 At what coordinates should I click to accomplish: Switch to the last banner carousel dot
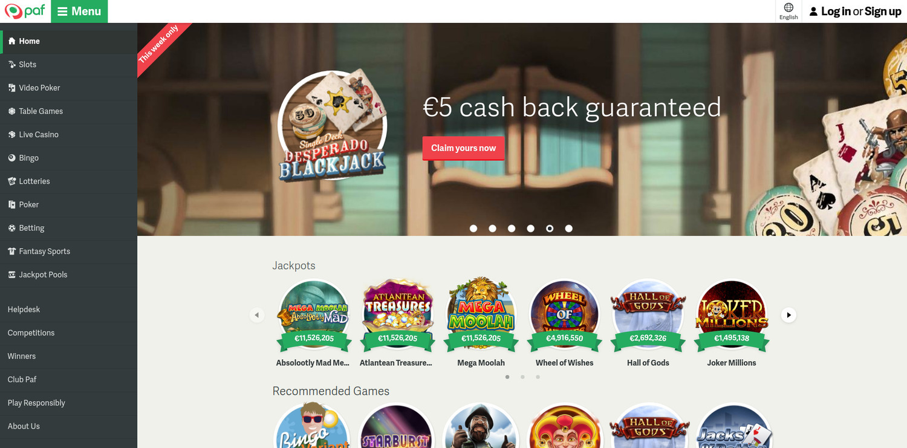tap(569, 229)
